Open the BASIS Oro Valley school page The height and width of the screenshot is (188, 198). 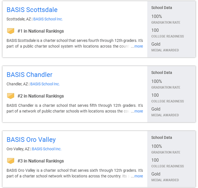tap(31, 140)
